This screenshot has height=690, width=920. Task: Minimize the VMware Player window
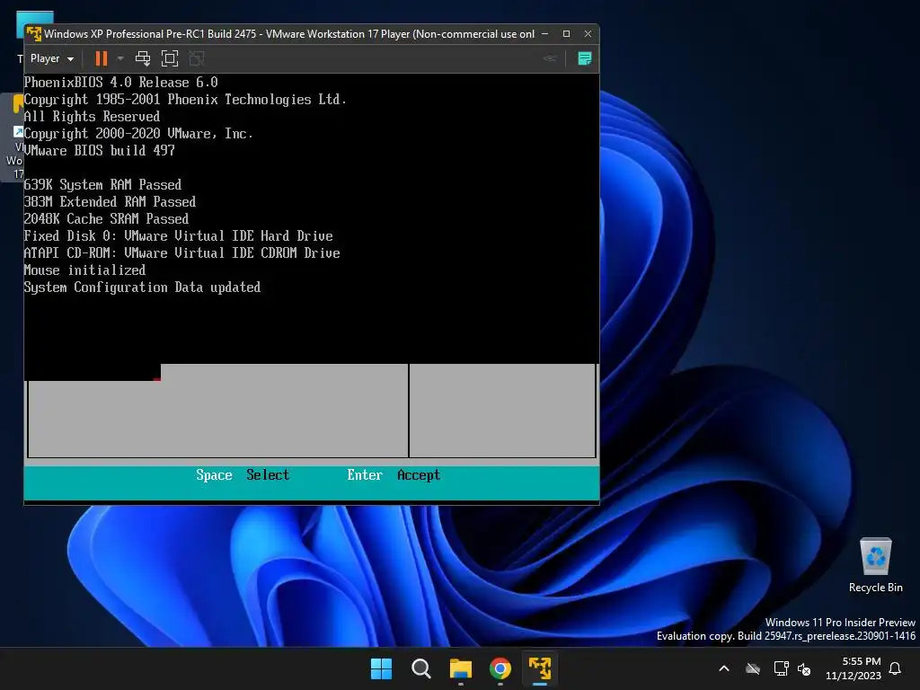pyautogui.click(x=545, y=34)
